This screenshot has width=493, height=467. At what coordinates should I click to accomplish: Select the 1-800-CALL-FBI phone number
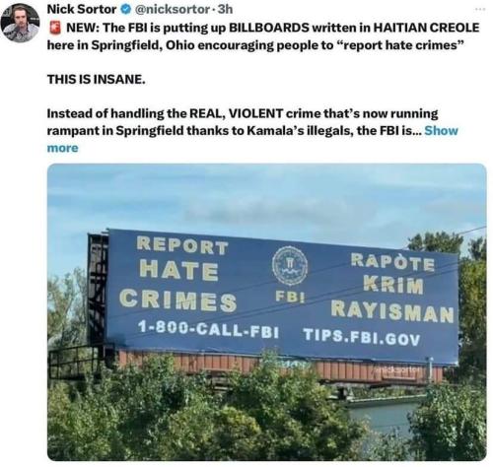click(208, 329)
